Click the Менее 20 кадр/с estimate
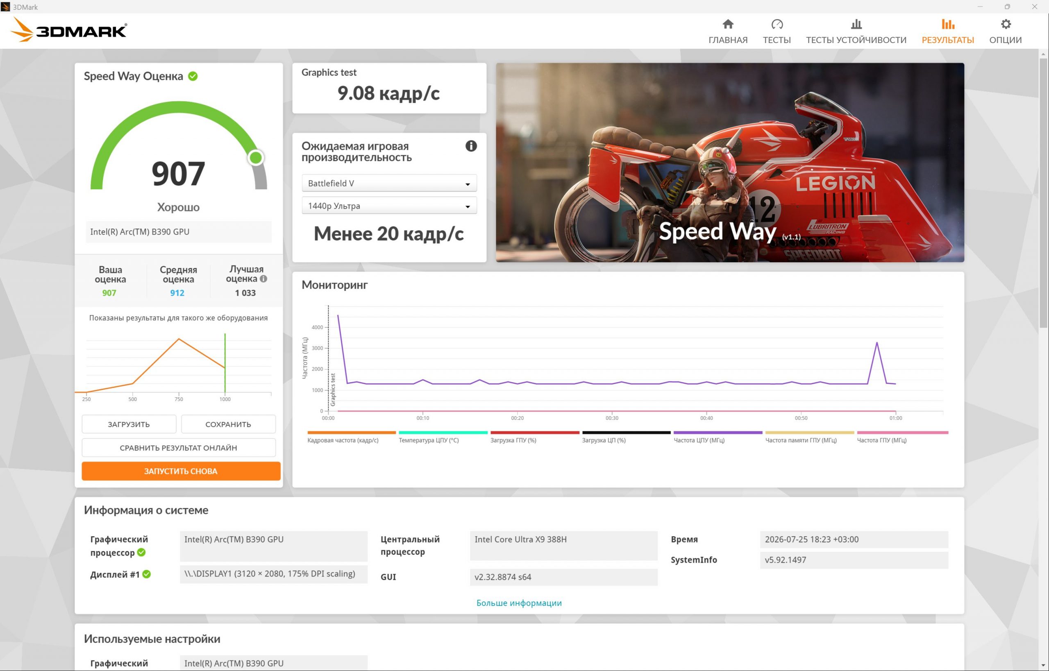 [x=389, y=233]
